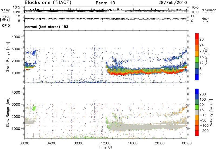Click the "Freq. [MHz]" axis label

pyautogui.click(x=5, y=18)
